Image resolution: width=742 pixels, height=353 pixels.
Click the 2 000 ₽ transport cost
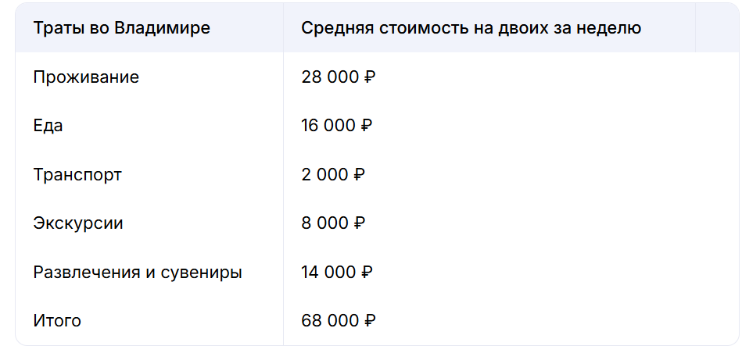point(333,174)
